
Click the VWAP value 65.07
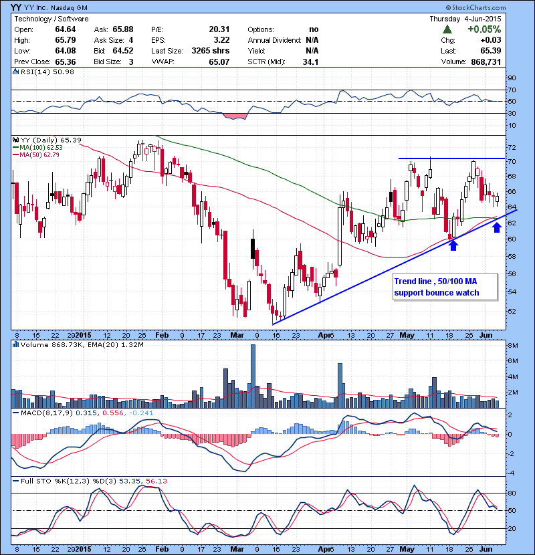219,62
